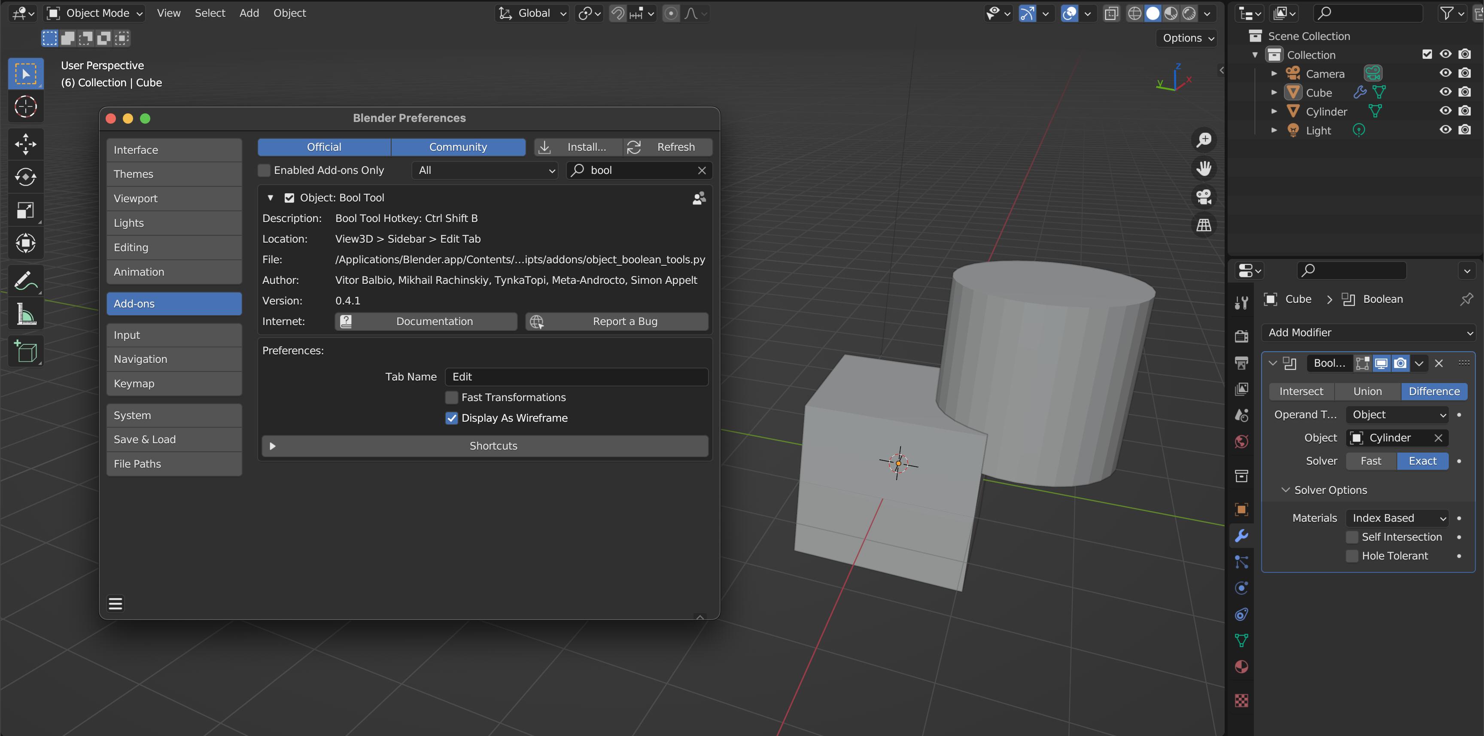Choose the Rotate tool in toolbar
The width and height of the screenshot is (1484, 736).
[x=25, y=177]
